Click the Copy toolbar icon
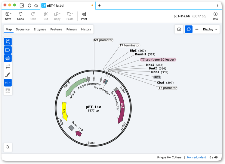Screen dimensions: 225x164 point(56,14)
